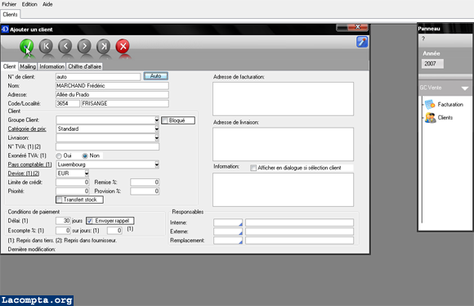Open the Livraison dropdown
474x306 pixels.
(157, 137)
